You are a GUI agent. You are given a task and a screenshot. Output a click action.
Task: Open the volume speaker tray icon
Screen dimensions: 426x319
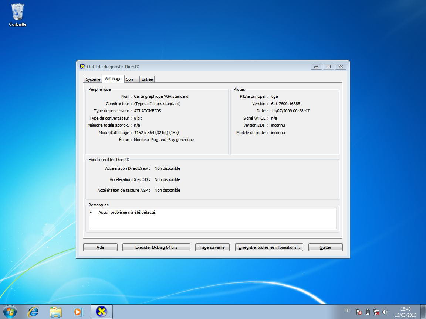385,312
